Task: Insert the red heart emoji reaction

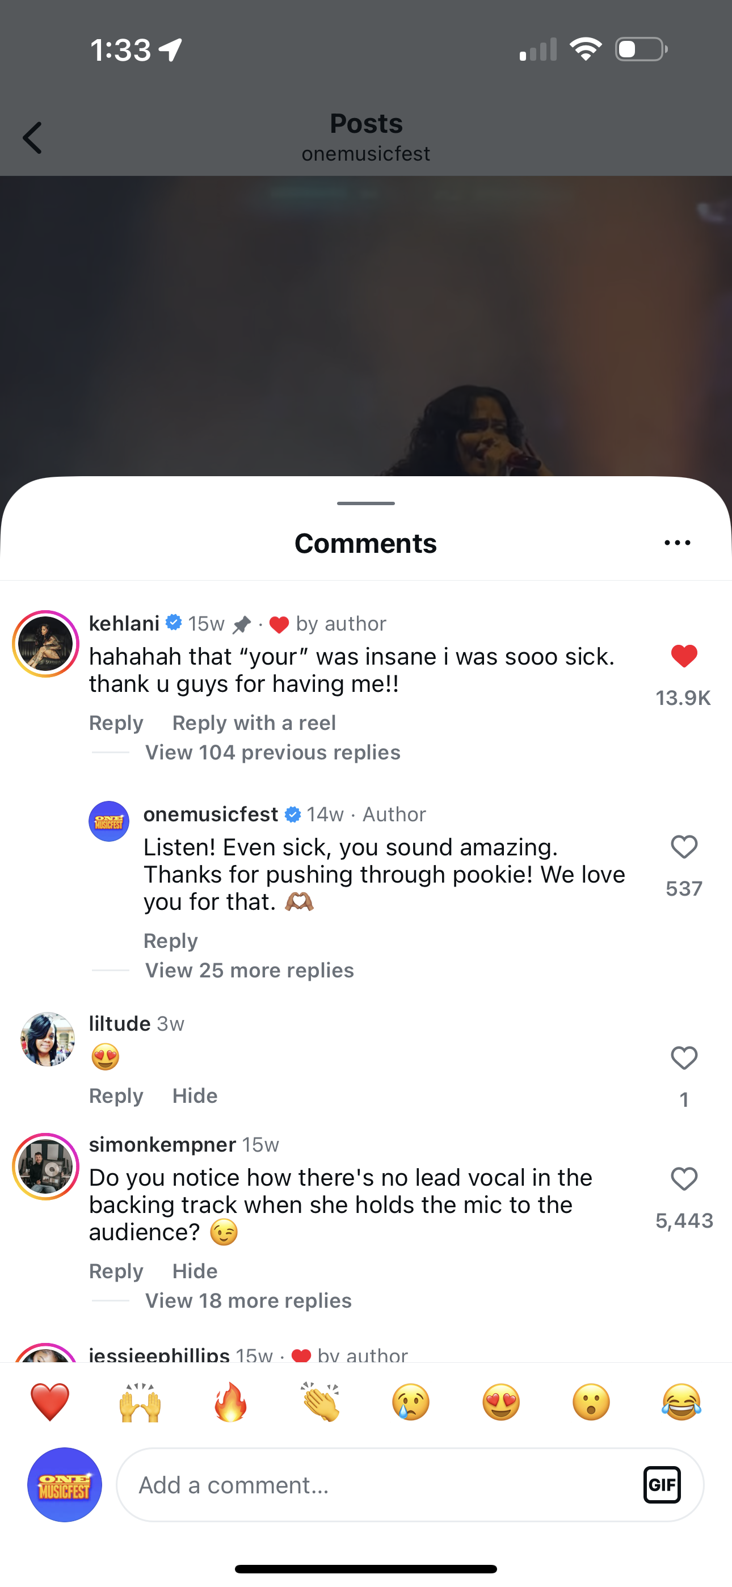Action: (50, 1402)
